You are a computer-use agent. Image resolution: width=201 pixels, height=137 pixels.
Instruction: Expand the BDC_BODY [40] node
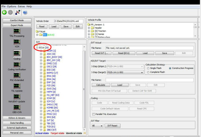[x=41, y=57]
